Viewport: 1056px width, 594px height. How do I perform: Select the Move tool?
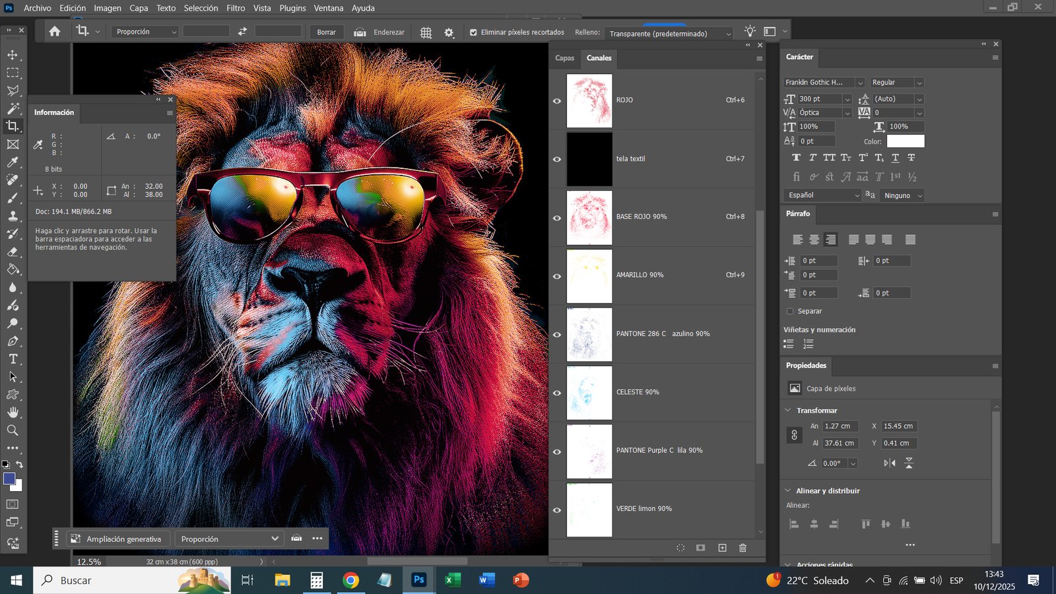click(x=13, y=55)
